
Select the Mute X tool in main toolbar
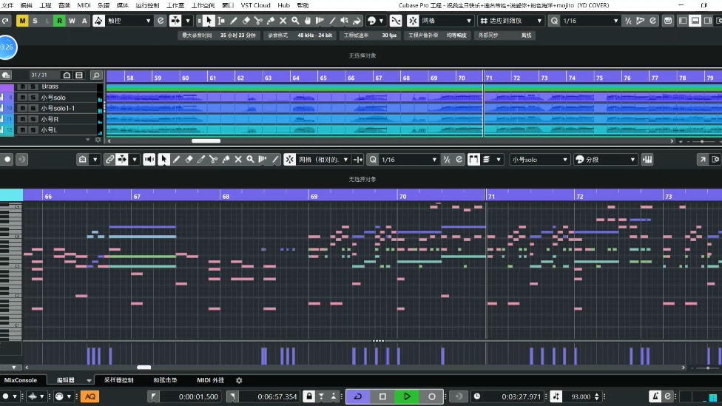click(283, 21)
